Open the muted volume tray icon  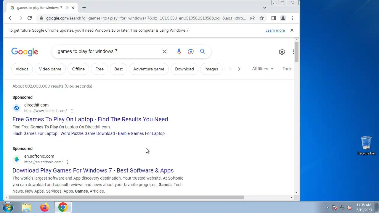point(349,207)
